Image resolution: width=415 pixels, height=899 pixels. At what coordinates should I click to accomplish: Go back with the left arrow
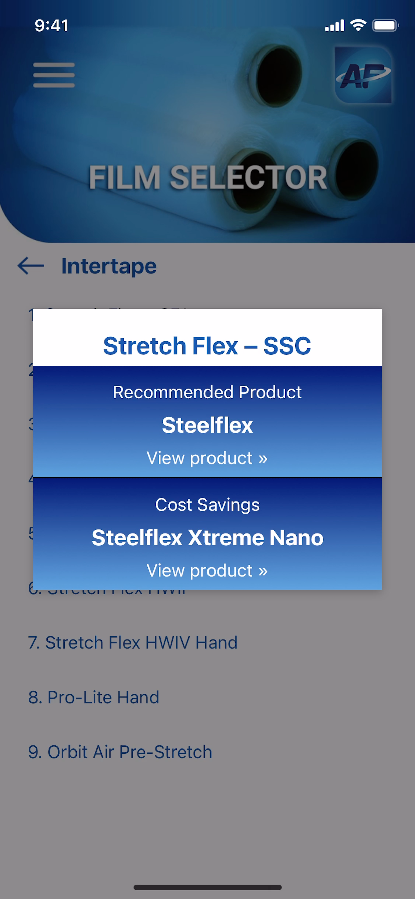(31, 266)
